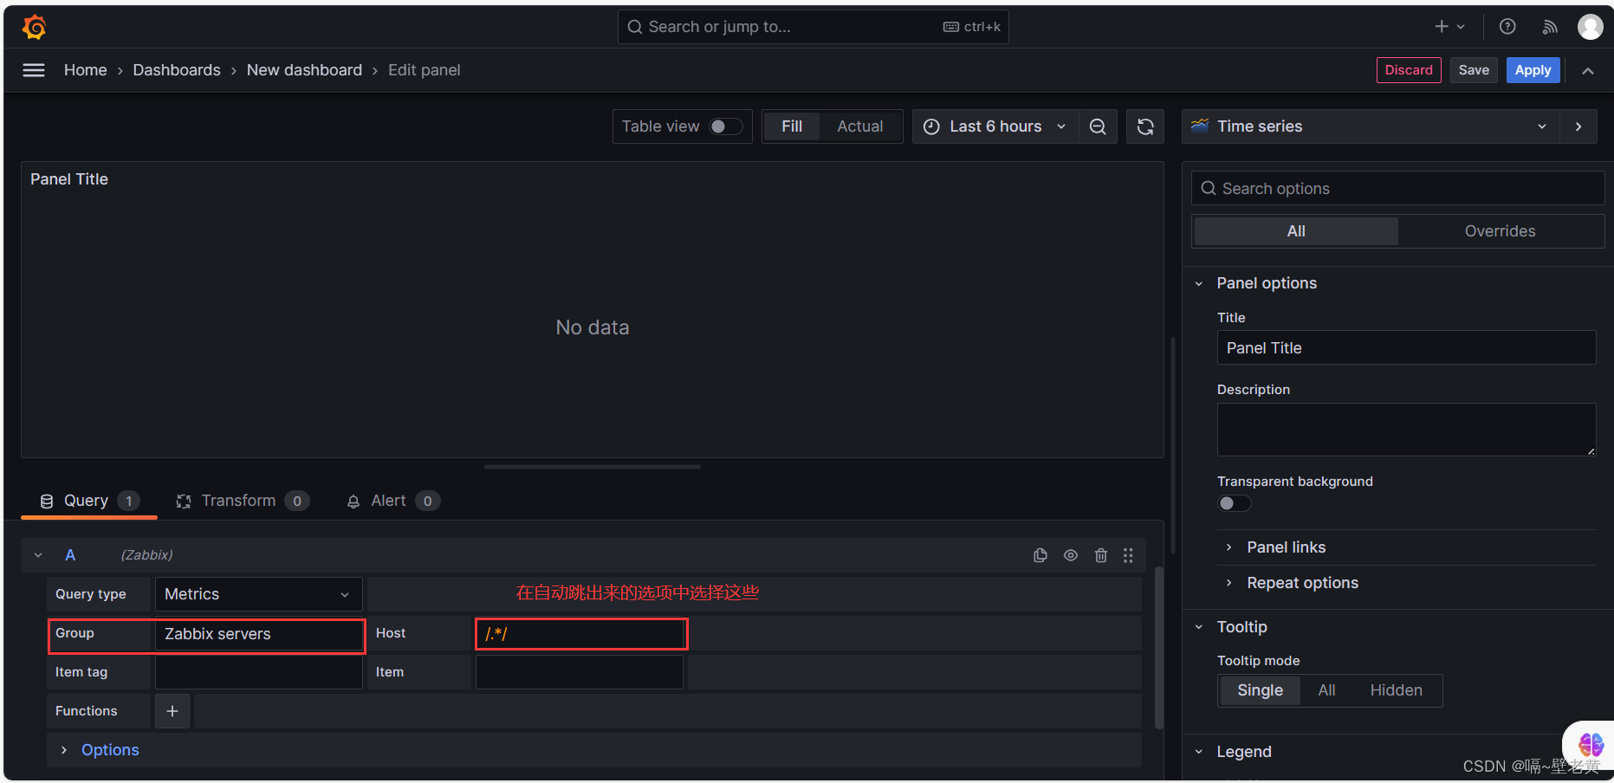Image resolution: width=1614 pixels, height=783 pixels.
Task: Grab the drag handle of query A
Action: [x=1128, y=555]
